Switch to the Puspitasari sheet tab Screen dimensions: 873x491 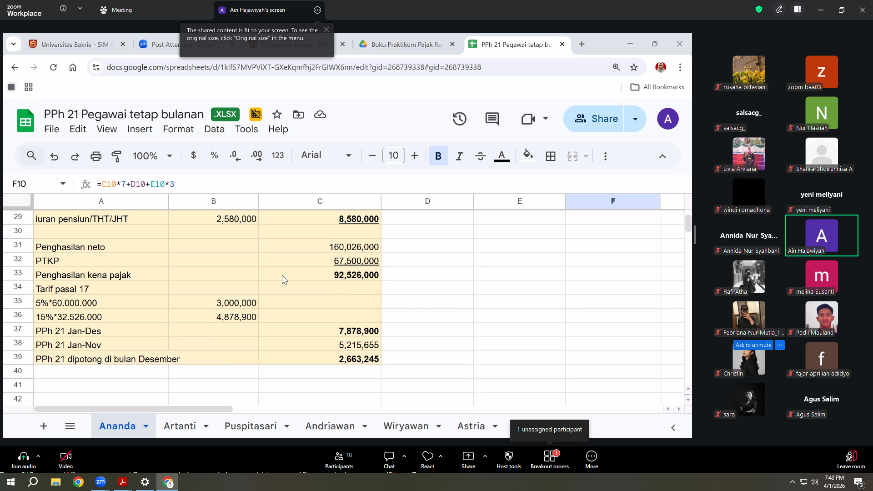[251, 426]
